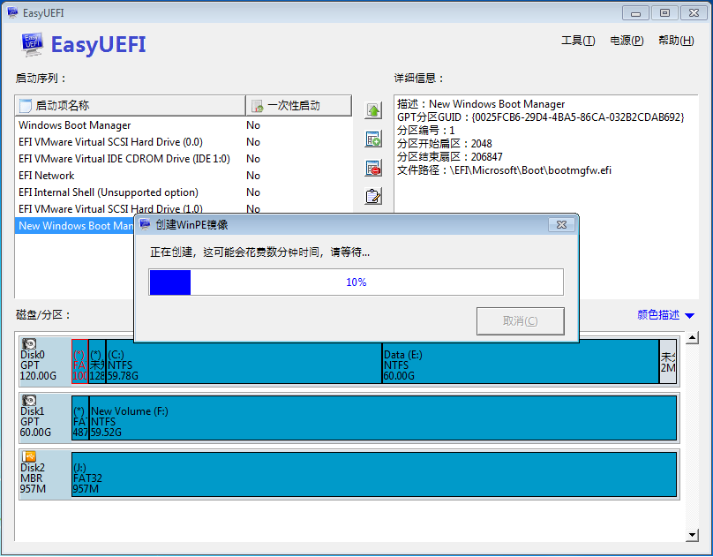The height and width of the screenshot is (557, 713).
Task: Select the Disk0 GPT disk icon
Action: pyautogui.click(x=29, y=345)
